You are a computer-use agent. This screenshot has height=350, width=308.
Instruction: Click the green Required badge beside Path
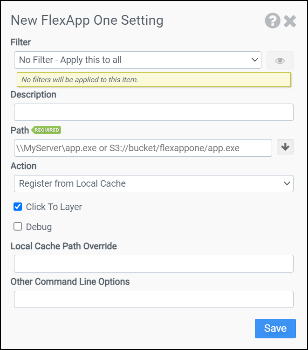(x=46, y=130)
